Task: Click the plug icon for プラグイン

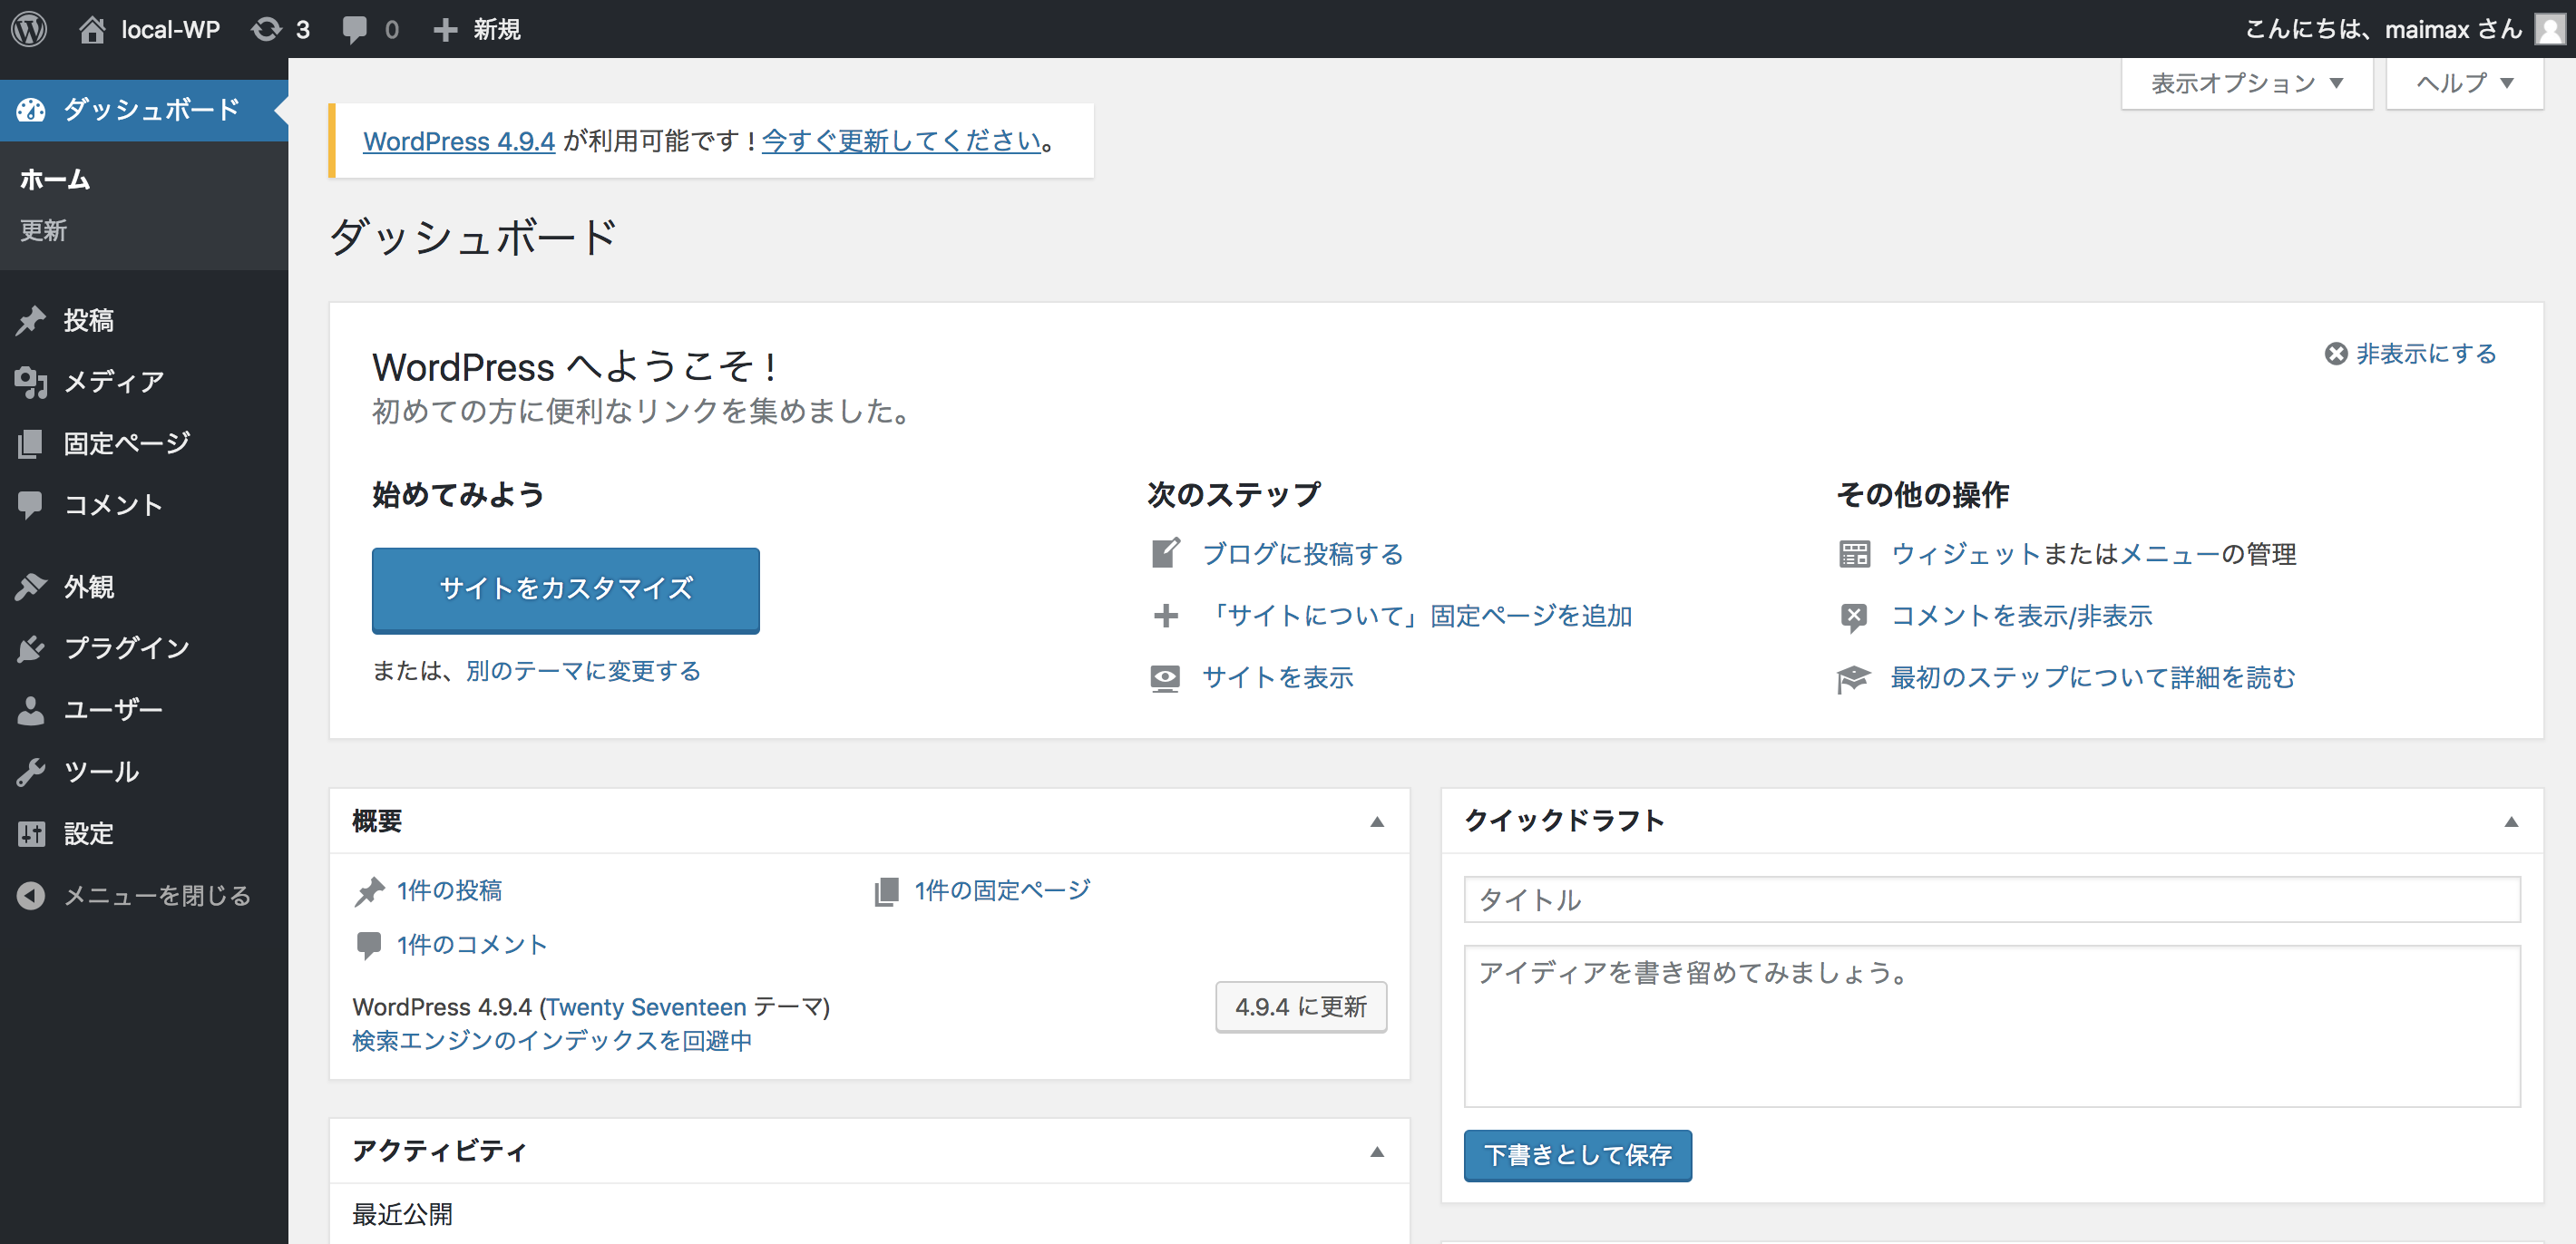Action: (x=31, y=648)
